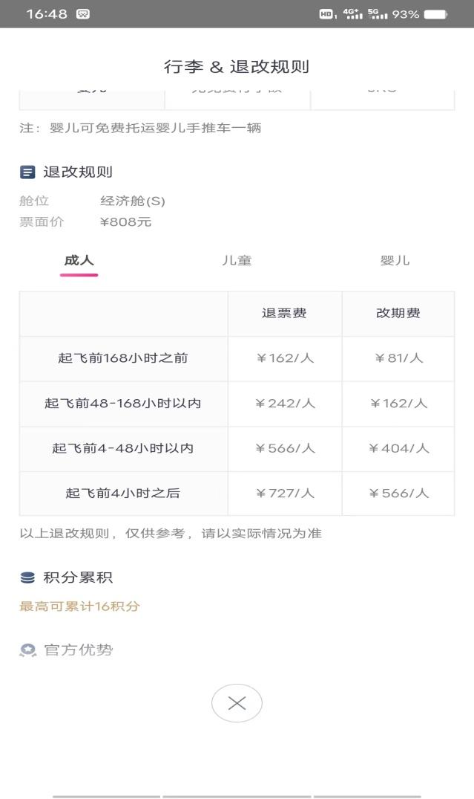
Task: Select the 起飞前168小时之前 row
Action: click(123, 358)
